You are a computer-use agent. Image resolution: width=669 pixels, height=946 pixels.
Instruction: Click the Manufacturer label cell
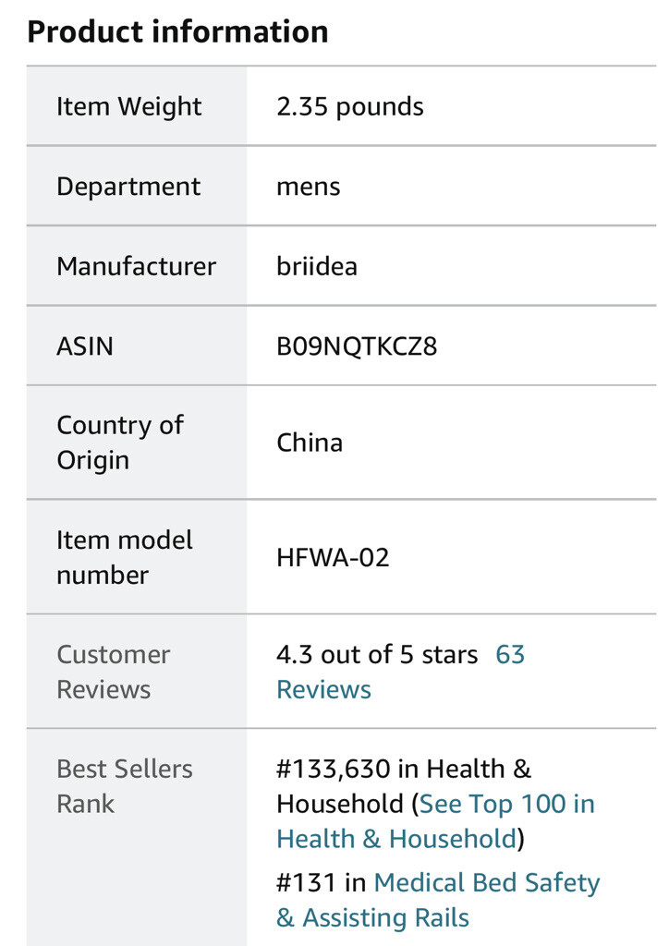137,266
